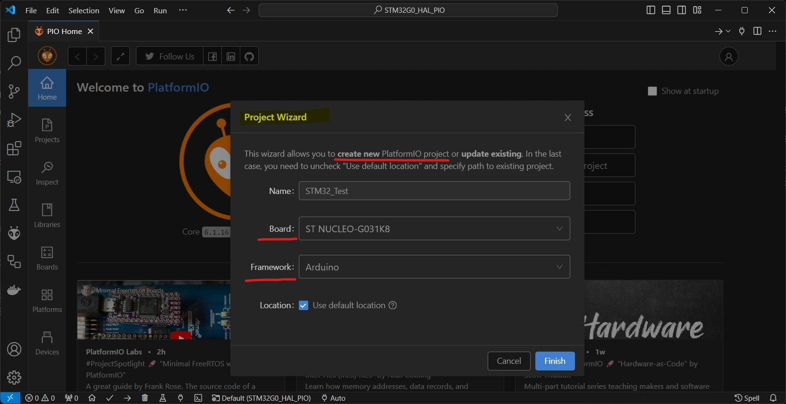This screenshot has height=404, width=786.
Task: Click the expand fullscreen icon in PIO toolbar
Action: point(120,56)
